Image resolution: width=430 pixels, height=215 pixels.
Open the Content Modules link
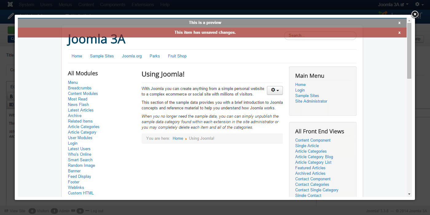(x=83, y=94)
